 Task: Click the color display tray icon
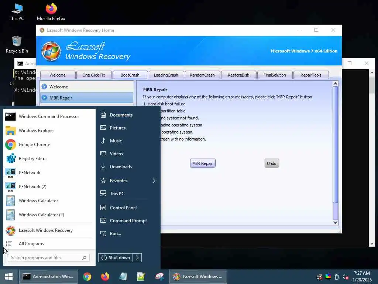tap(328, 277)
